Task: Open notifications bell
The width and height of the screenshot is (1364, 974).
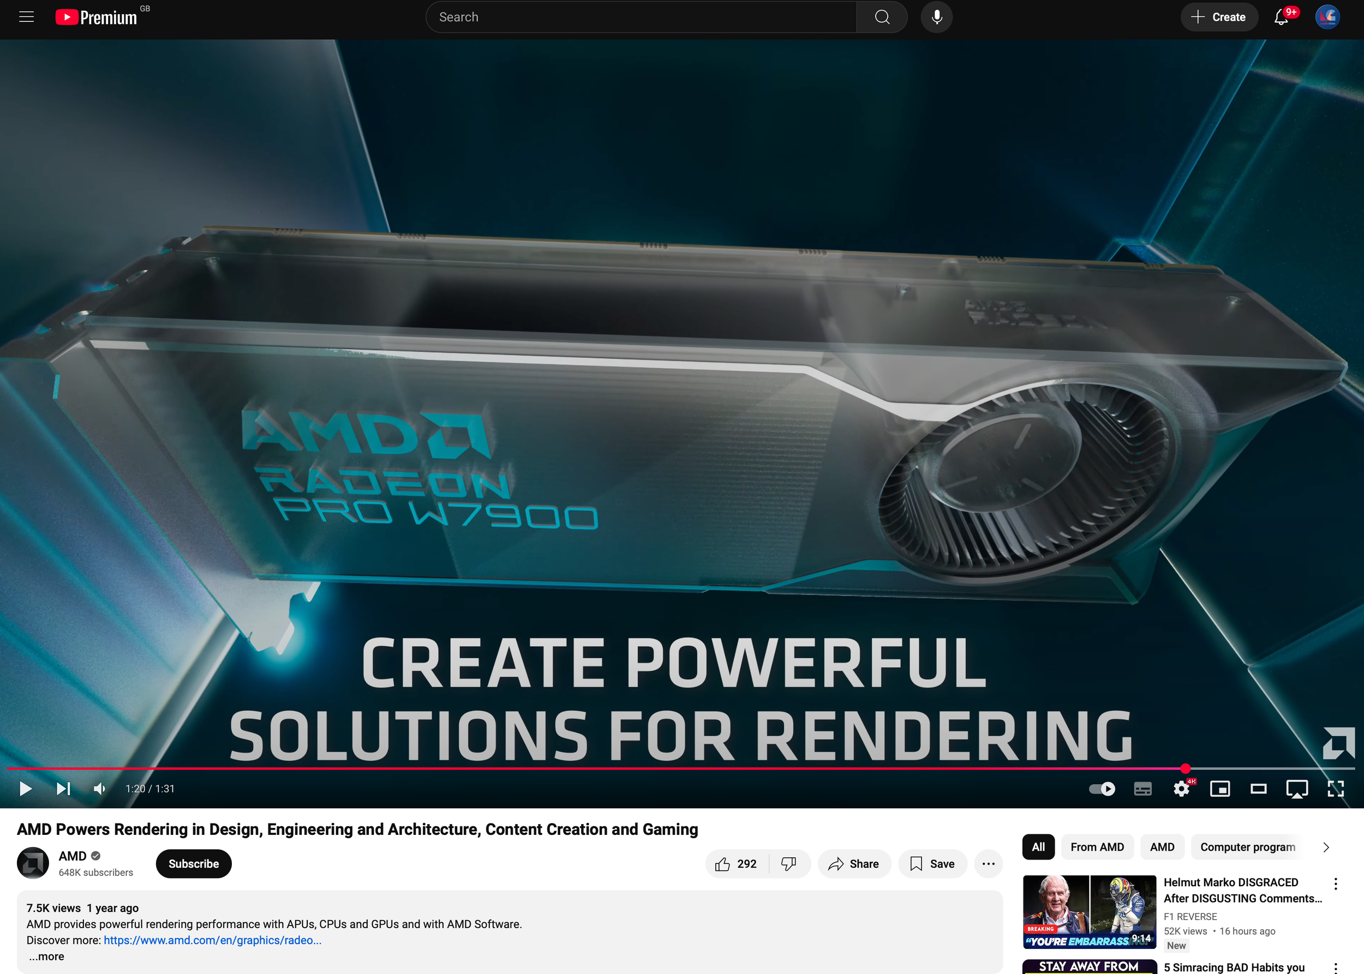Action: tap(1281, 17)
